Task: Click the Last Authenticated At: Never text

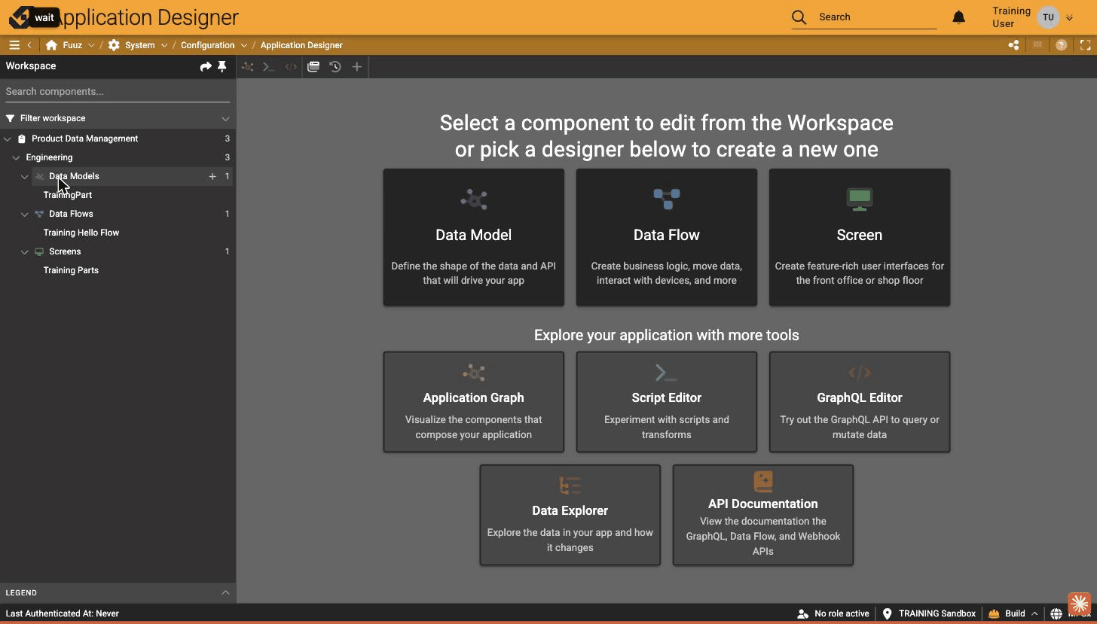Action: tap(63, 613)
